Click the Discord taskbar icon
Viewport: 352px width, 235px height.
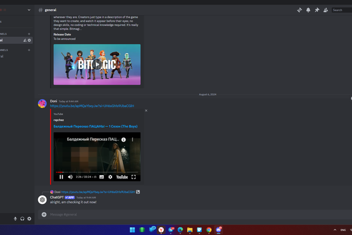pos(219,230)
